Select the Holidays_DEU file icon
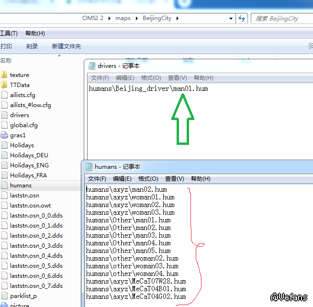The height and width of the screenshot is (307, 313). [x=4, y=155]
